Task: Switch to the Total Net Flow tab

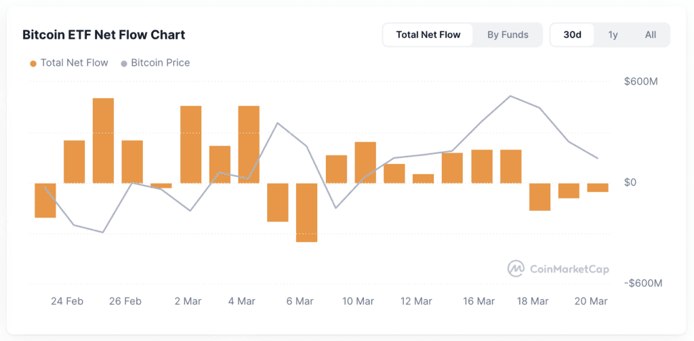Action: [428, 35]
